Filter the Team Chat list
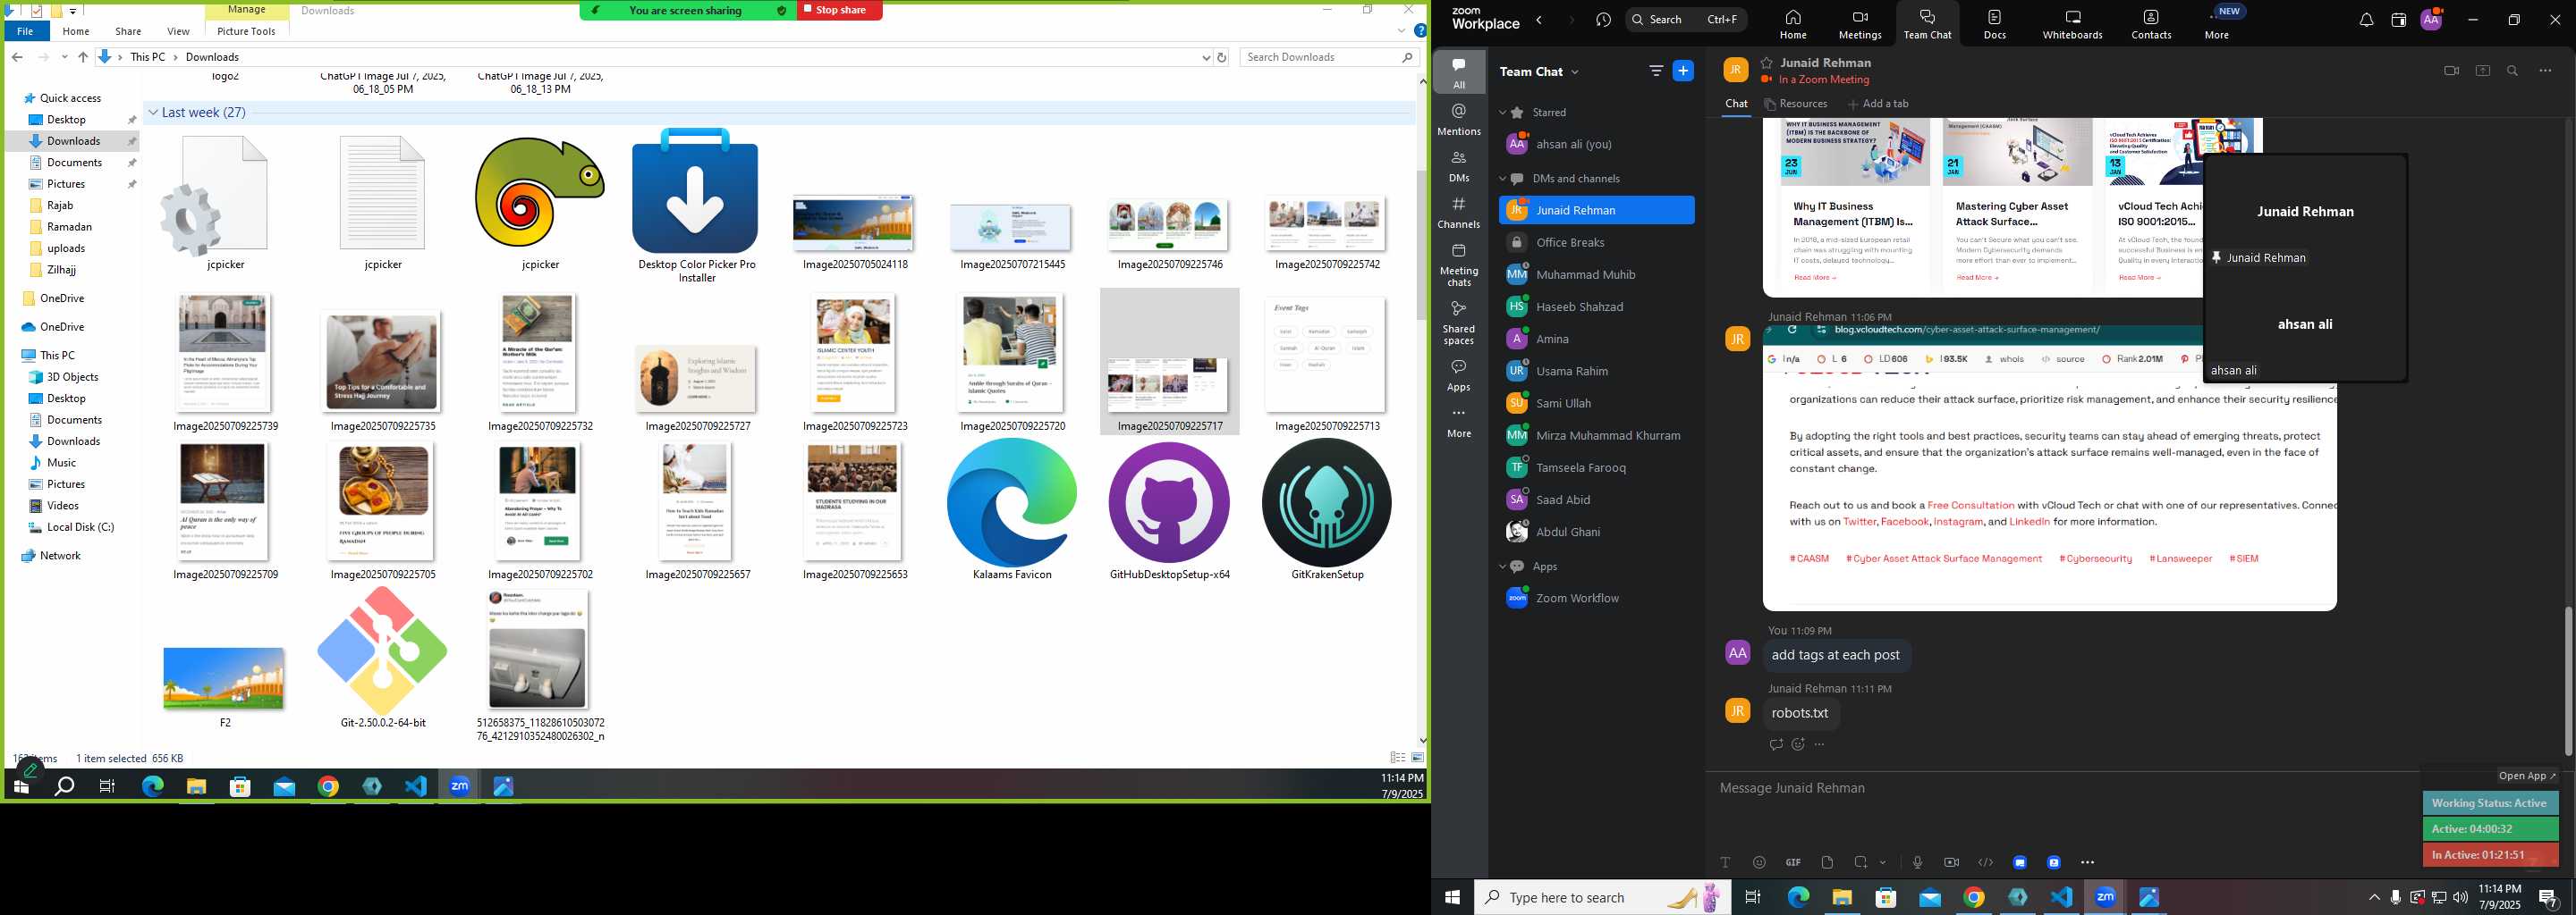 pyautogui.click(x=1656, y=71)
